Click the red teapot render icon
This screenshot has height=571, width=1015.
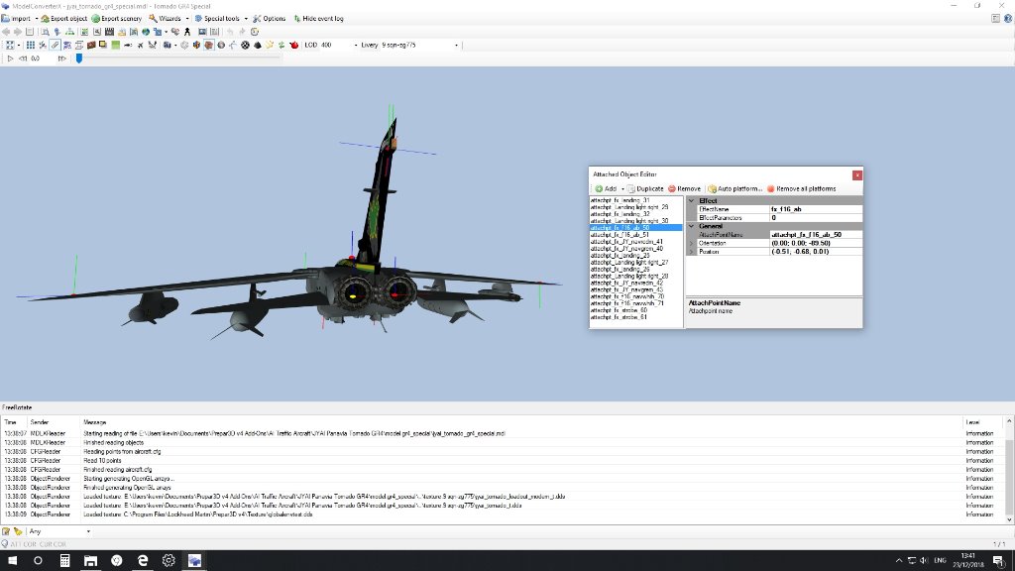[x=294, y=45]
